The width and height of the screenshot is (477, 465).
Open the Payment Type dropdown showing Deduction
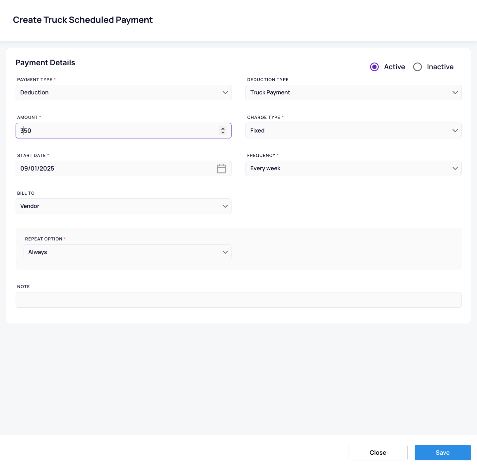pyautogui.click(x=123, y=92)
